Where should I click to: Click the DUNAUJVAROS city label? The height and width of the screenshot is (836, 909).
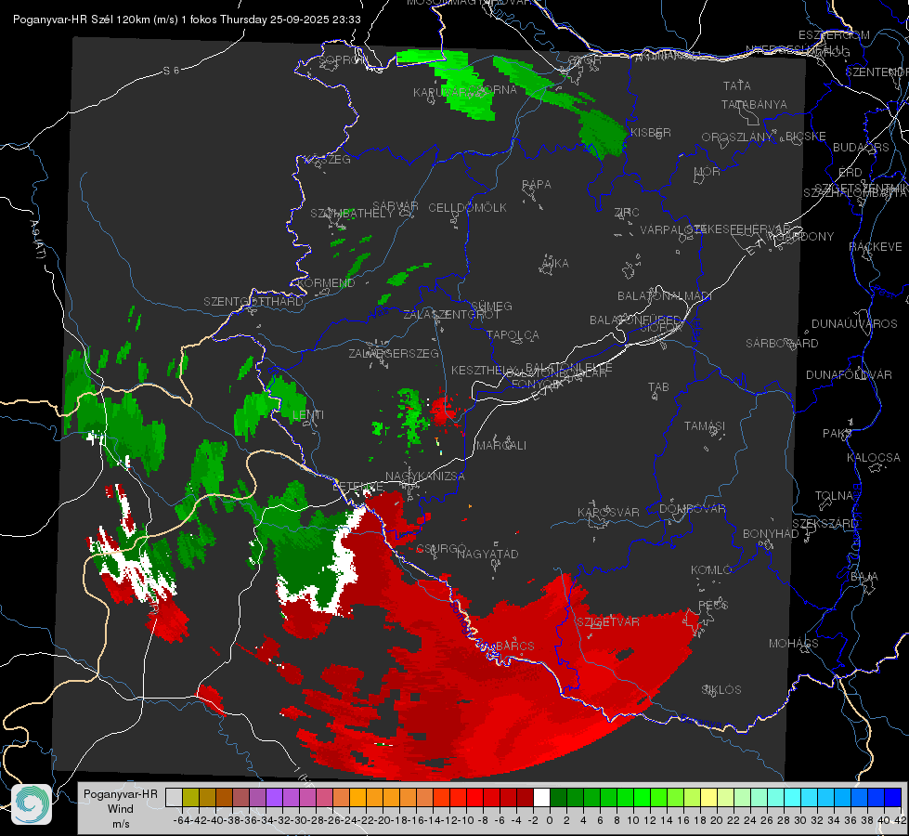pos(854,323)
